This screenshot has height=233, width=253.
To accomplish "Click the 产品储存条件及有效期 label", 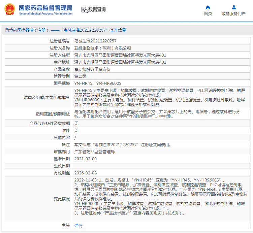I will [x=50, y=124].
